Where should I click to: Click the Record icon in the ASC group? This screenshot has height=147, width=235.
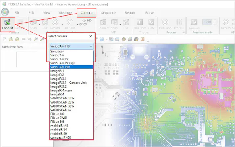[226, 23]
